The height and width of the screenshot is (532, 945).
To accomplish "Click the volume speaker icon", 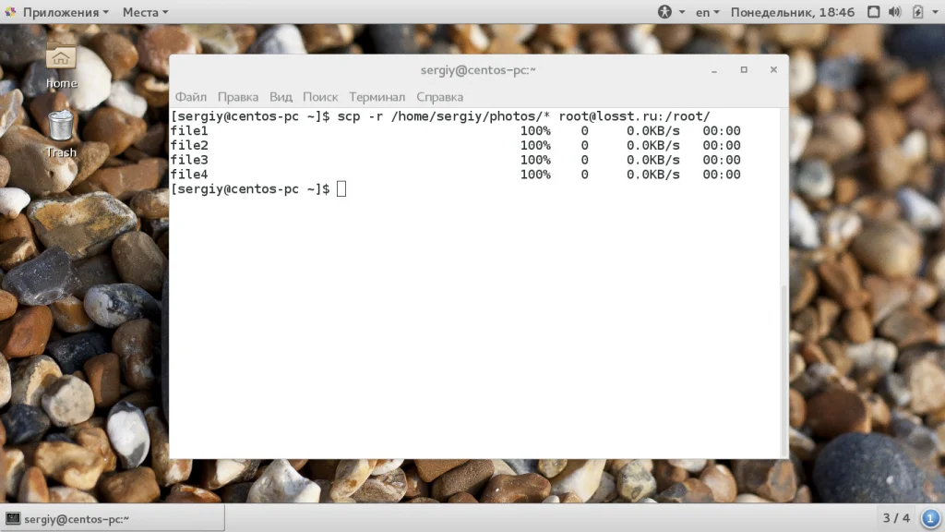I will (x=894, y=12).
